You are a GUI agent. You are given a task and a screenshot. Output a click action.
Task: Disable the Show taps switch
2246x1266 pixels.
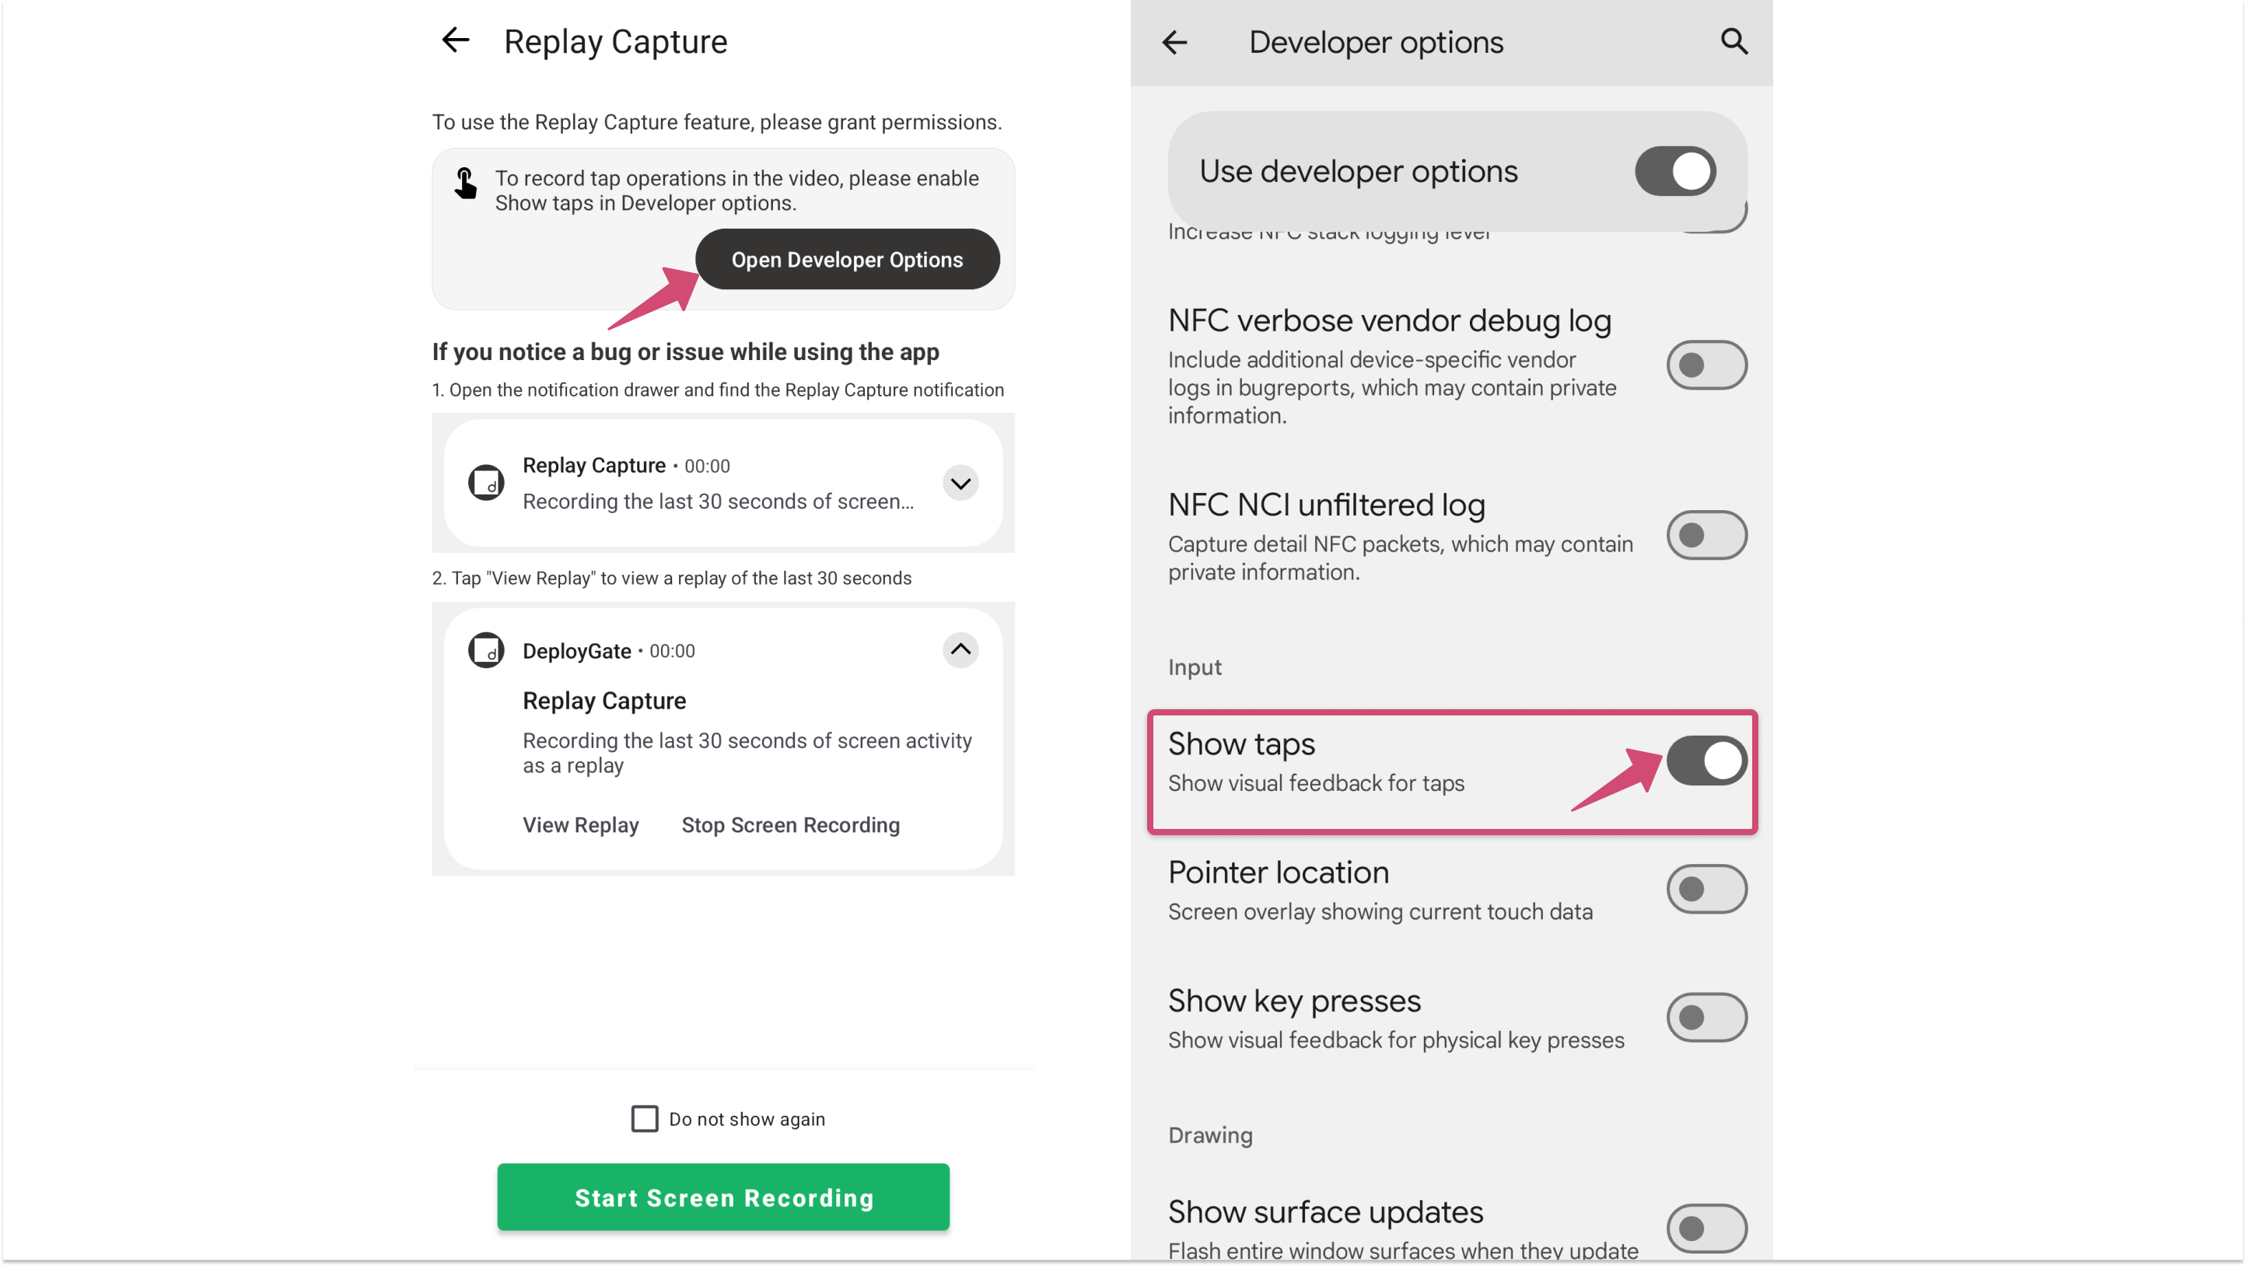1705,761
